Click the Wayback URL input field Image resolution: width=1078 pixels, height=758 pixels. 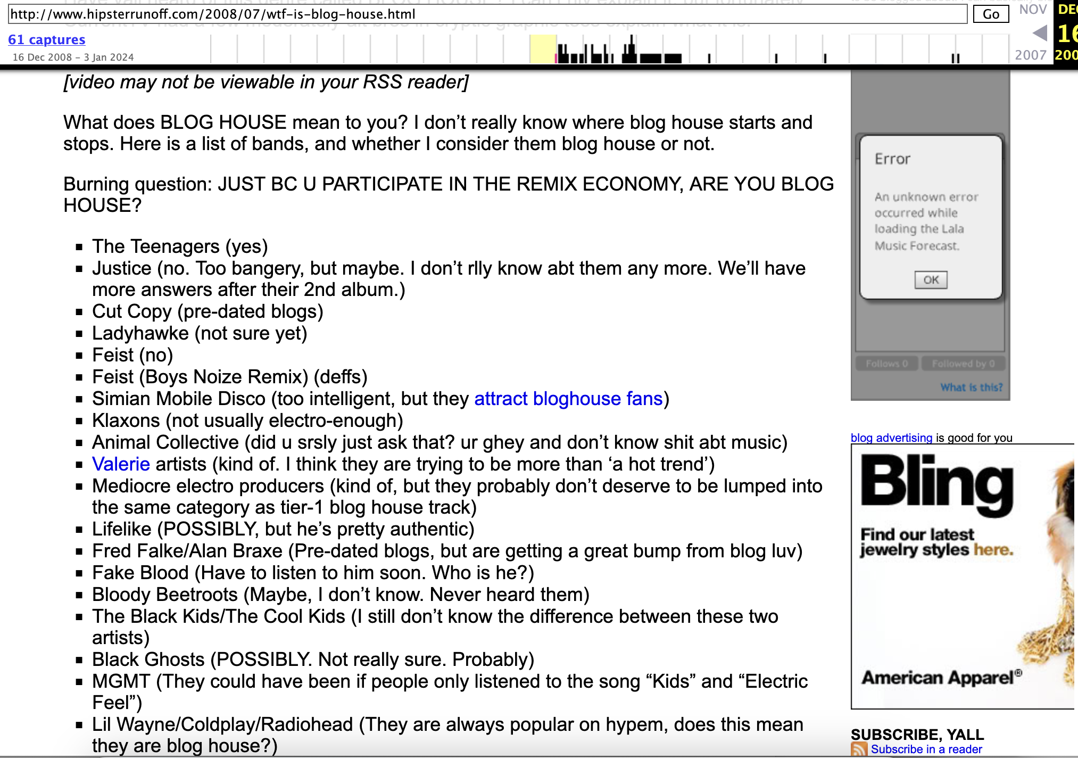[x=487, y=14]
